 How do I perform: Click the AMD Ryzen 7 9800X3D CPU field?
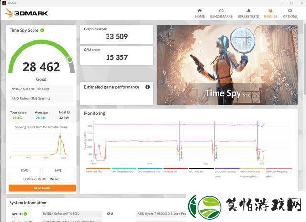pyautogui.click(x=161, y=214)
